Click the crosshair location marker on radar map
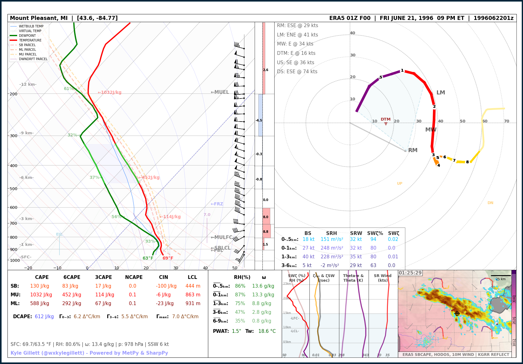Viewport: 523px width, 364px height. pyautogui.click(x=457, y=314)
